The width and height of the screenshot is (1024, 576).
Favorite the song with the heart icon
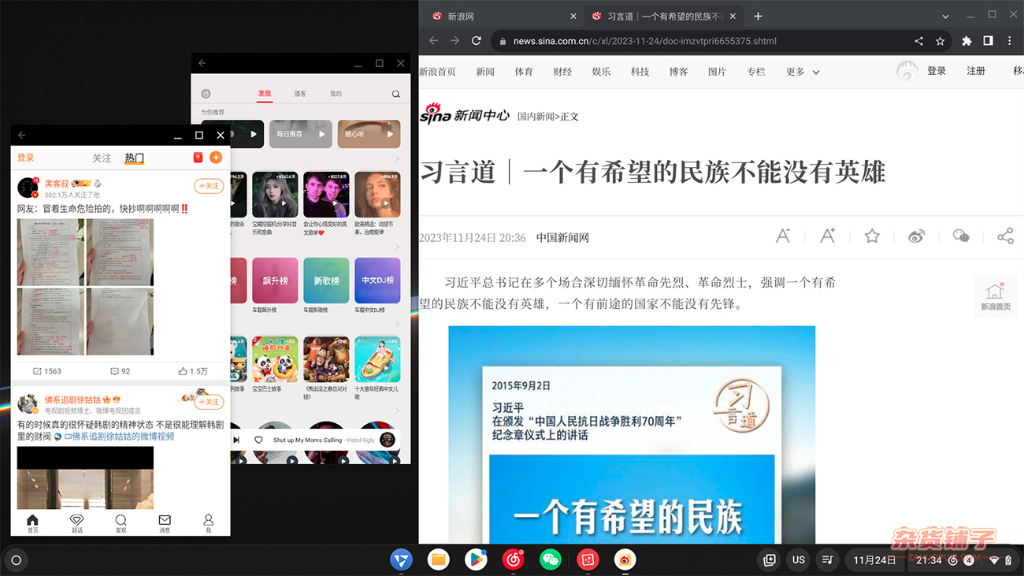point(258,440)
